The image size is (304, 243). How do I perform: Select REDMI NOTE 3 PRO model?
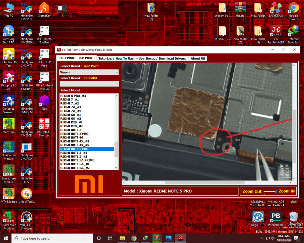[x=87, y=134]
